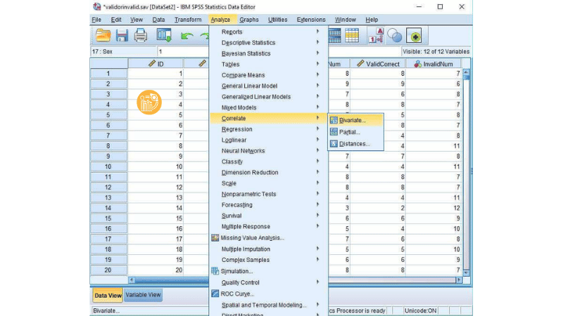563x316 pixels.
Task: Click the Undo arrow in the toolbar
Action: click(187, 35)
